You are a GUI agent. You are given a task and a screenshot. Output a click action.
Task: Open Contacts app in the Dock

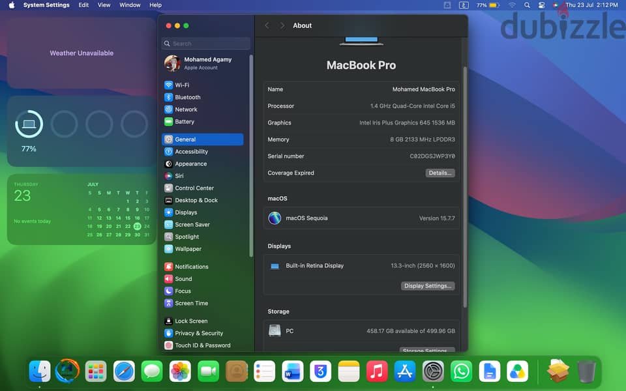tap(236, 371)
